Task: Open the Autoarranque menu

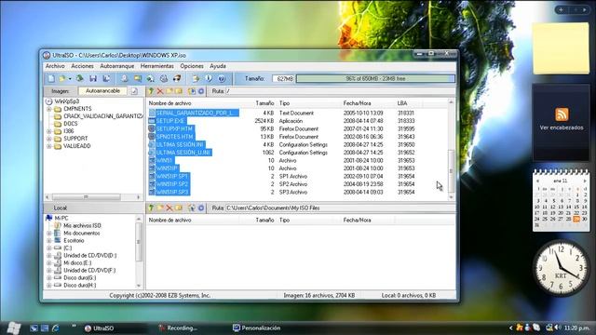Action: pyautogui.click(x=117, y=66)
